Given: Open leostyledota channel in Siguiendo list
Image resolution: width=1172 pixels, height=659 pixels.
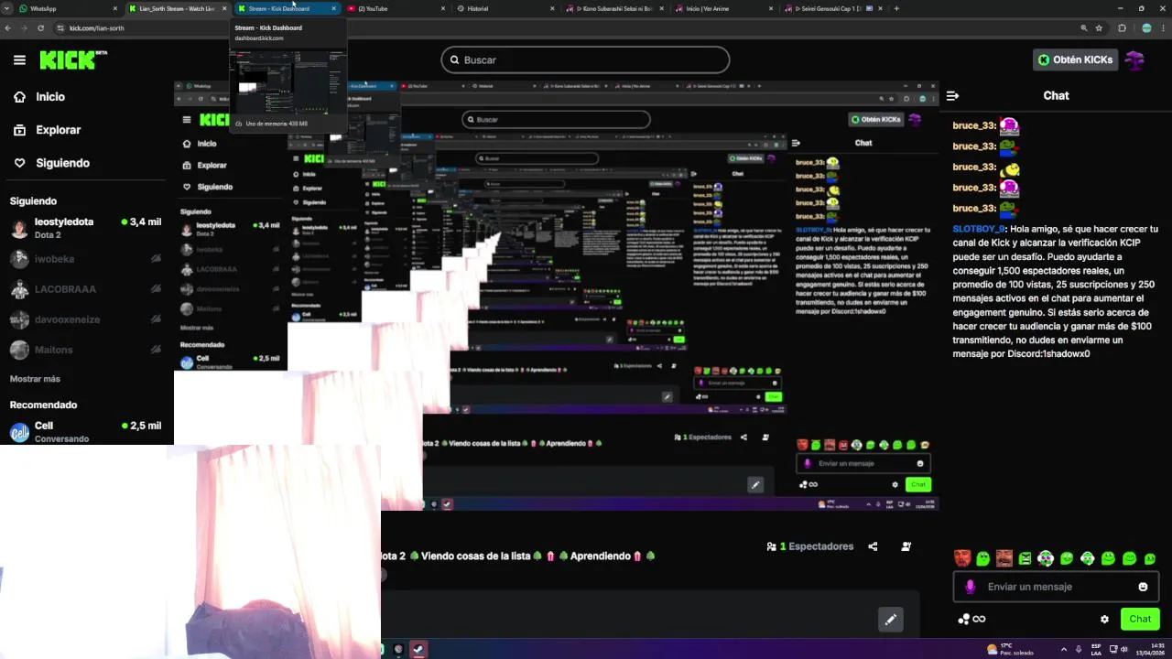Looking at the screenshot, I should coord(83,228).
